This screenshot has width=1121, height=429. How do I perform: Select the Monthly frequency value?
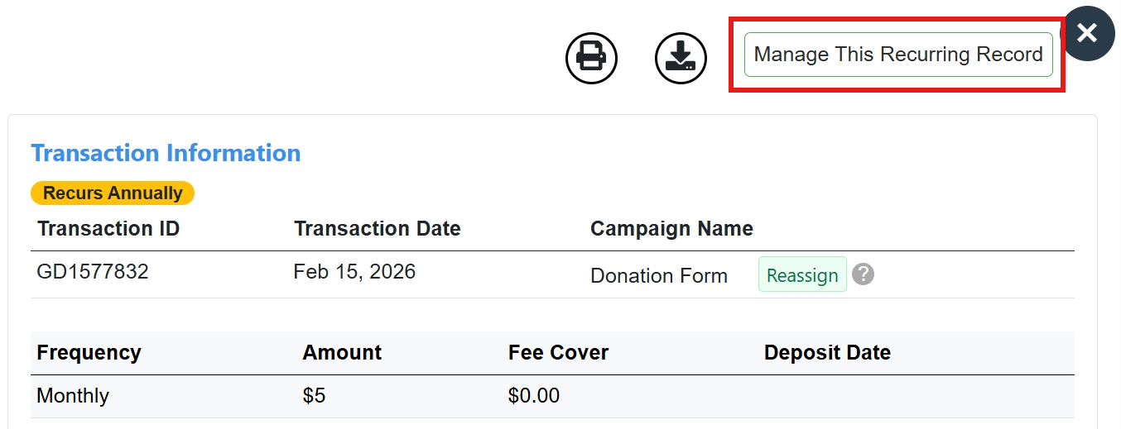[x=73, y=396]
